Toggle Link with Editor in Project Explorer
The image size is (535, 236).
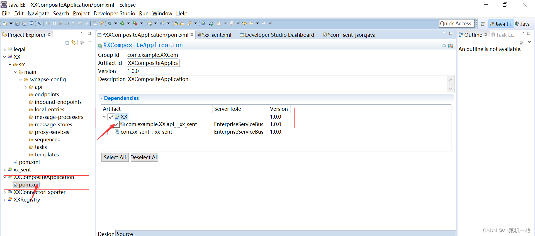(x=73, y=43)
